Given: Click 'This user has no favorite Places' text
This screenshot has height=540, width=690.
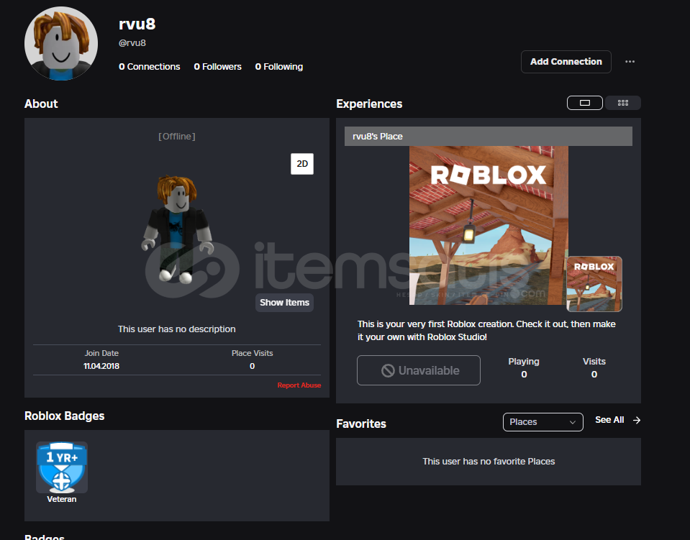Looking at the screenshot, I should 489,462.
